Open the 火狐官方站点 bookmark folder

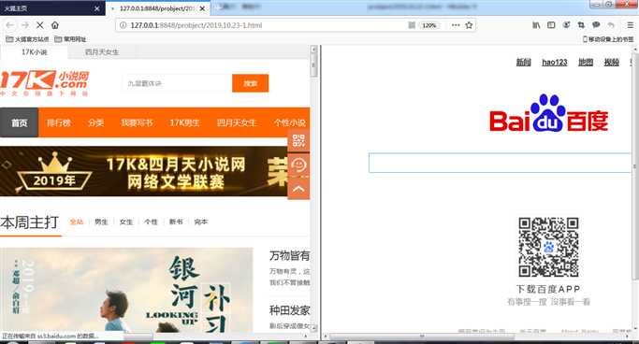click(x=27, y=39)
